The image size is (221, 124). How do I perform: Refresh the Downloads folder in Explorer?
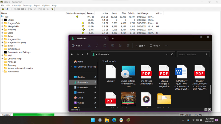172,54
